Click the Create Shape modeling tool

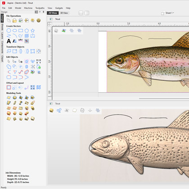[9, 98]
